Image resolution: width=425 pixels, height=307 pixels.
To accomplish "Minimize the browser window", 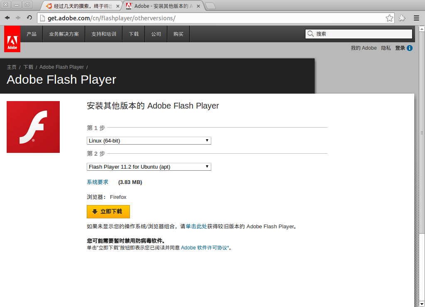I will 17,5.
